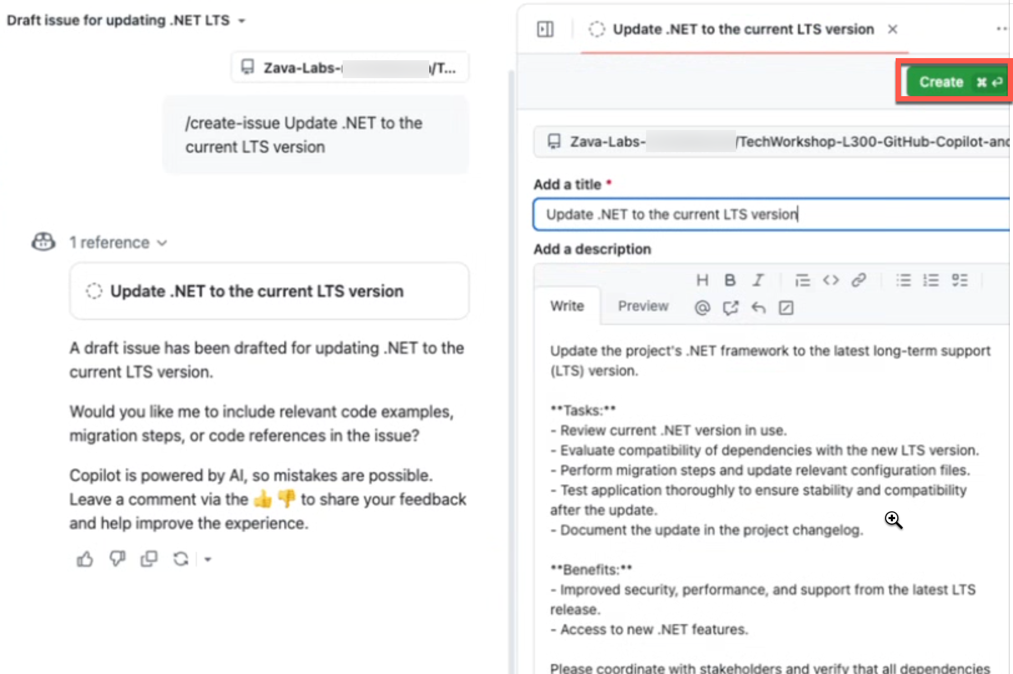
Task: Give thumbs down feedback on the draft
Action: pyautogui.click(x=117, y=558)
